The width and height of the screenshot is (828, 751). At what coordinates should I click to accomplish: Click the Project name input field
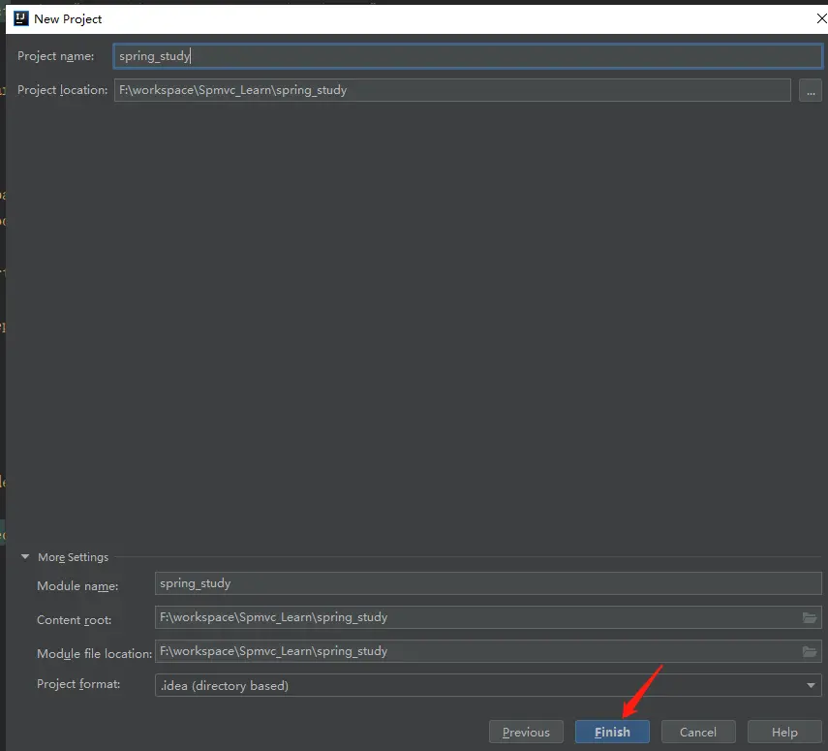pos(468,56)
